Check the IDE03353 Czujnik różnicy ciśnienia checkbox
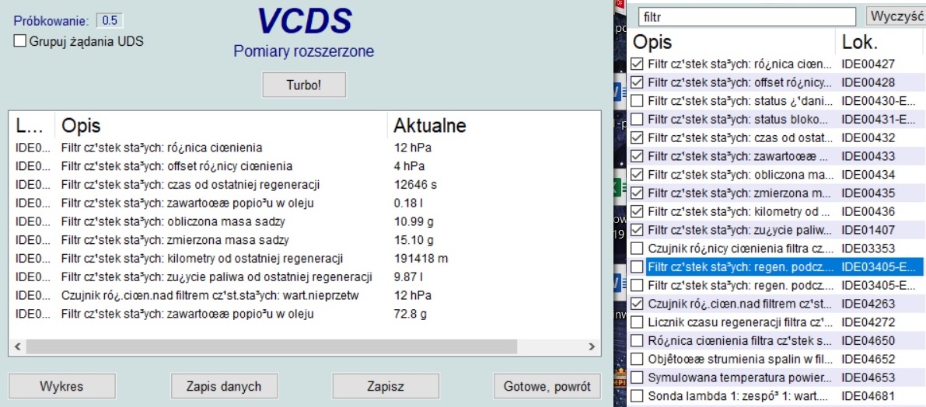 [637, 249]
